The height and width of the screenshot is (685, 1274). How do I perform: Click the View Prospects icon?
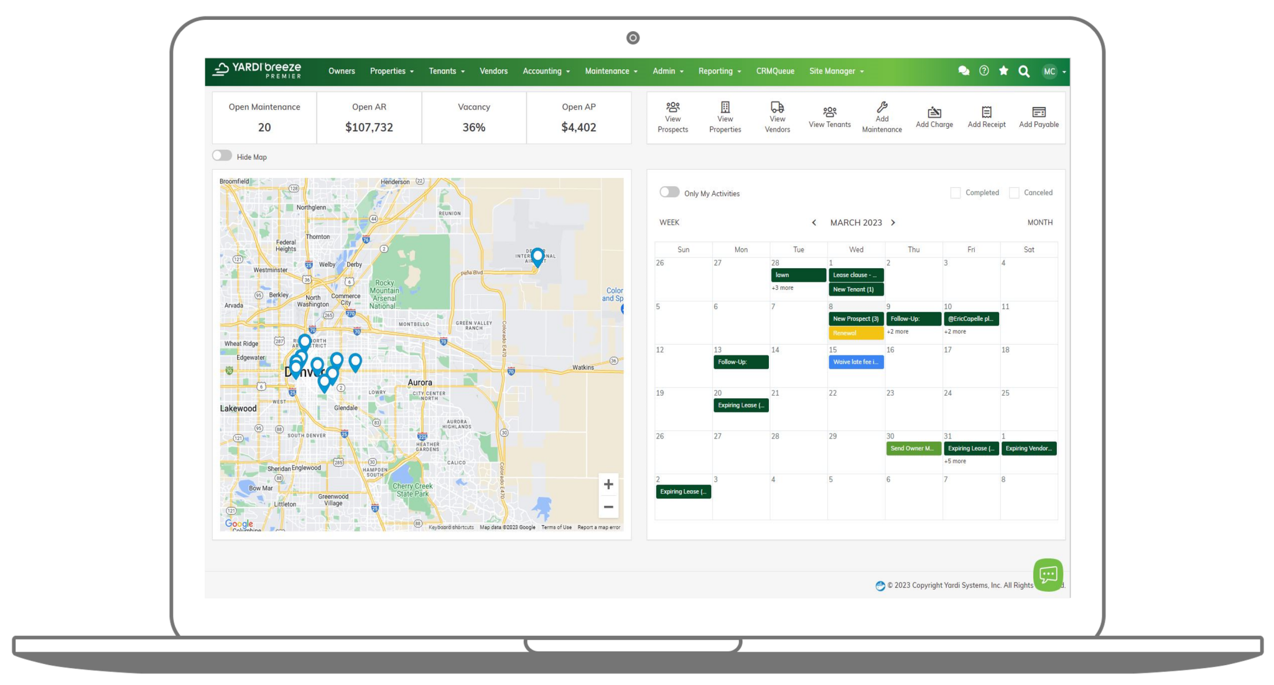[672, 107]
